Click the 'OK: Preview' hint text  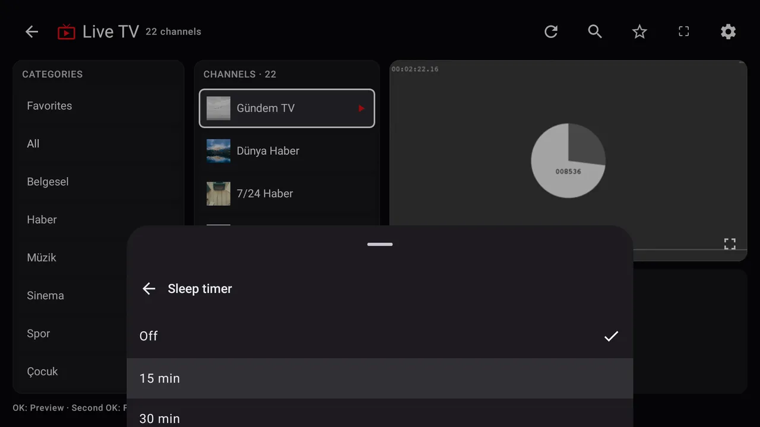[39, 408]
